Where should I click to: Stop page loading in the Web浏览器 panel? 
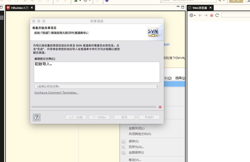pyautogui.click(x=212, y=15)
